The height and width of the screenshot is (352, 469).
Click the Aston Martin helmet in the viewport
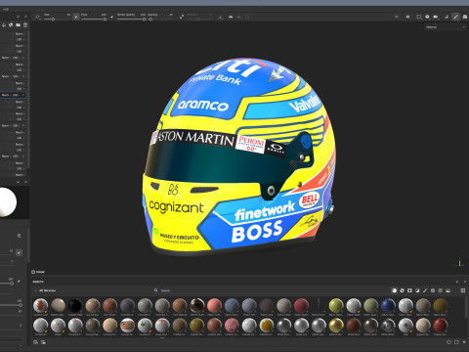(x=239, y=157)
